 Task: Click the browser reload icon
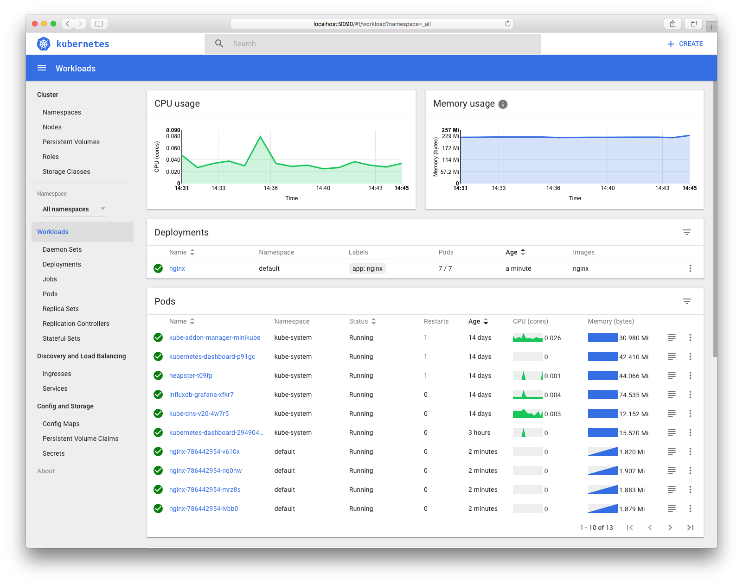[507, 24]
